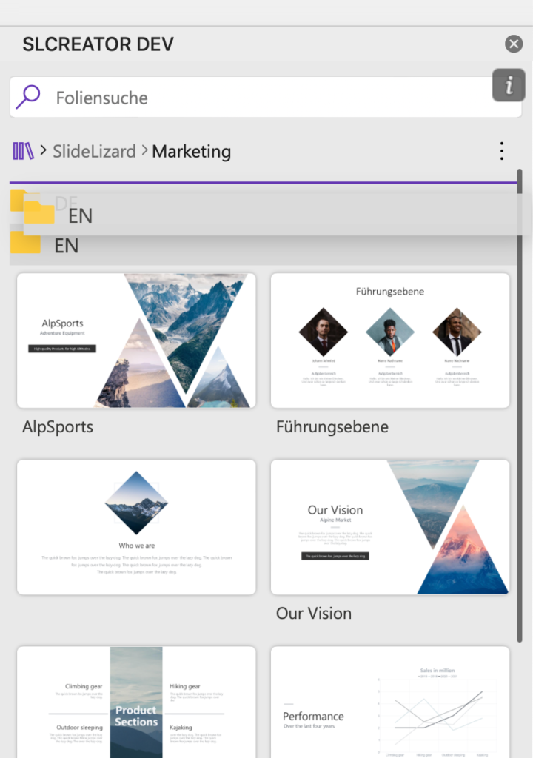Select the Performance chart slide thumbnail
Image resolution: width=533 pixels, height=758 pixels.
point(390,702)
